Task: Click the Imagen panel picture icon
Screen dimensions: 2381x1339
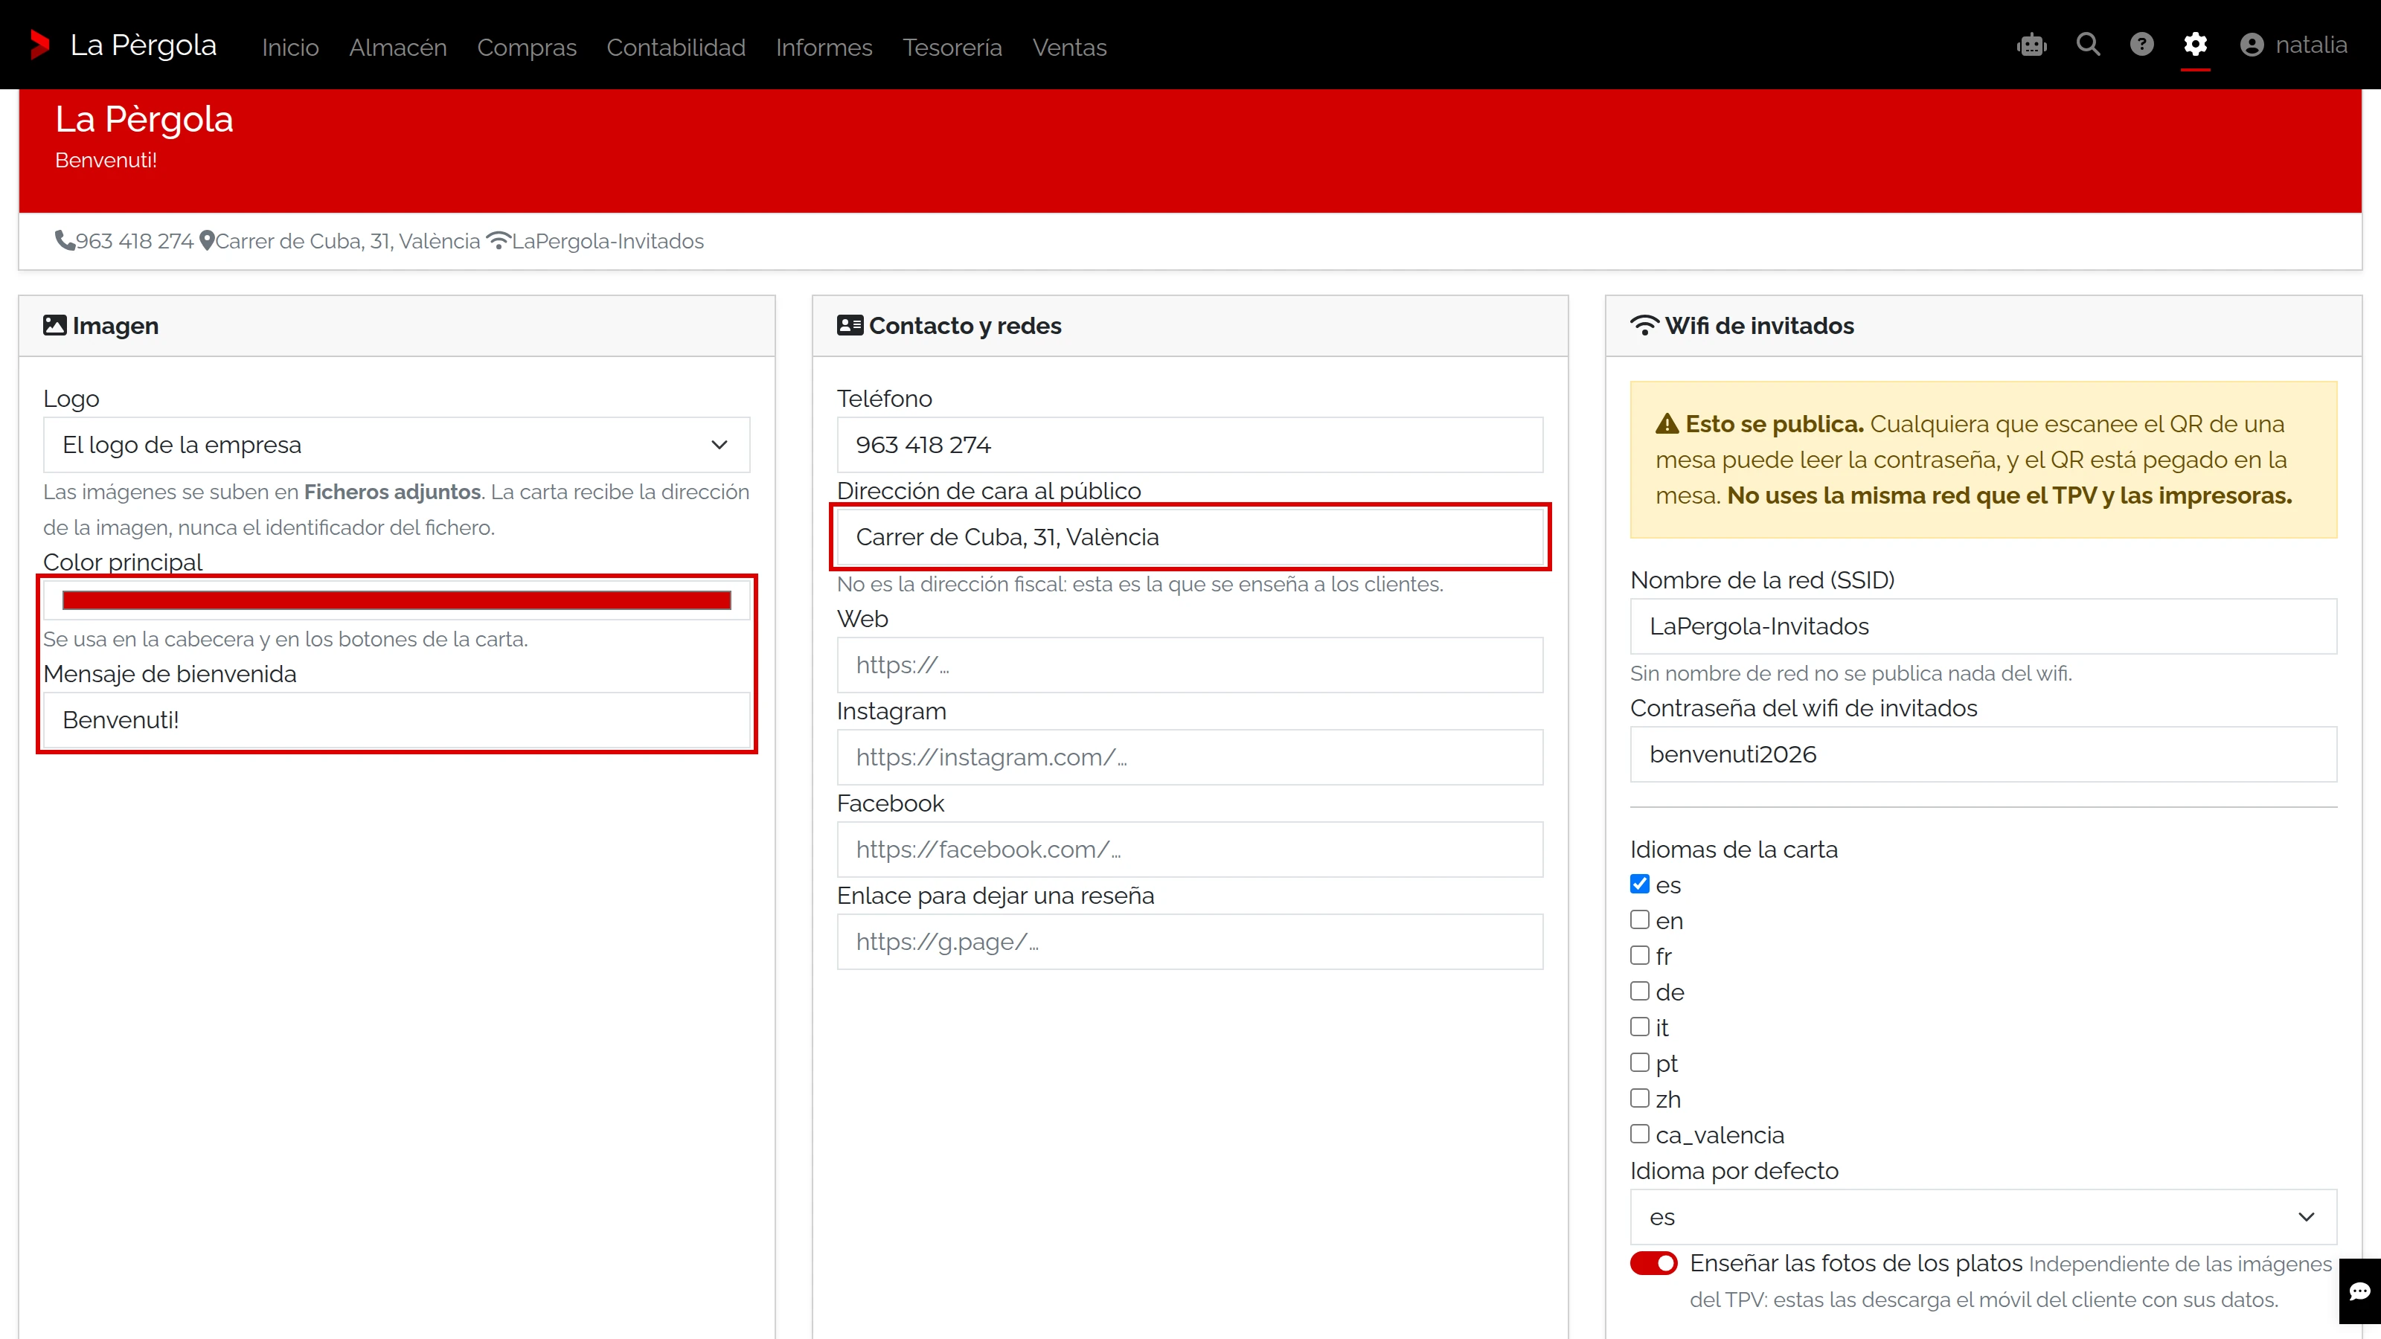Action: pos(54,325)
